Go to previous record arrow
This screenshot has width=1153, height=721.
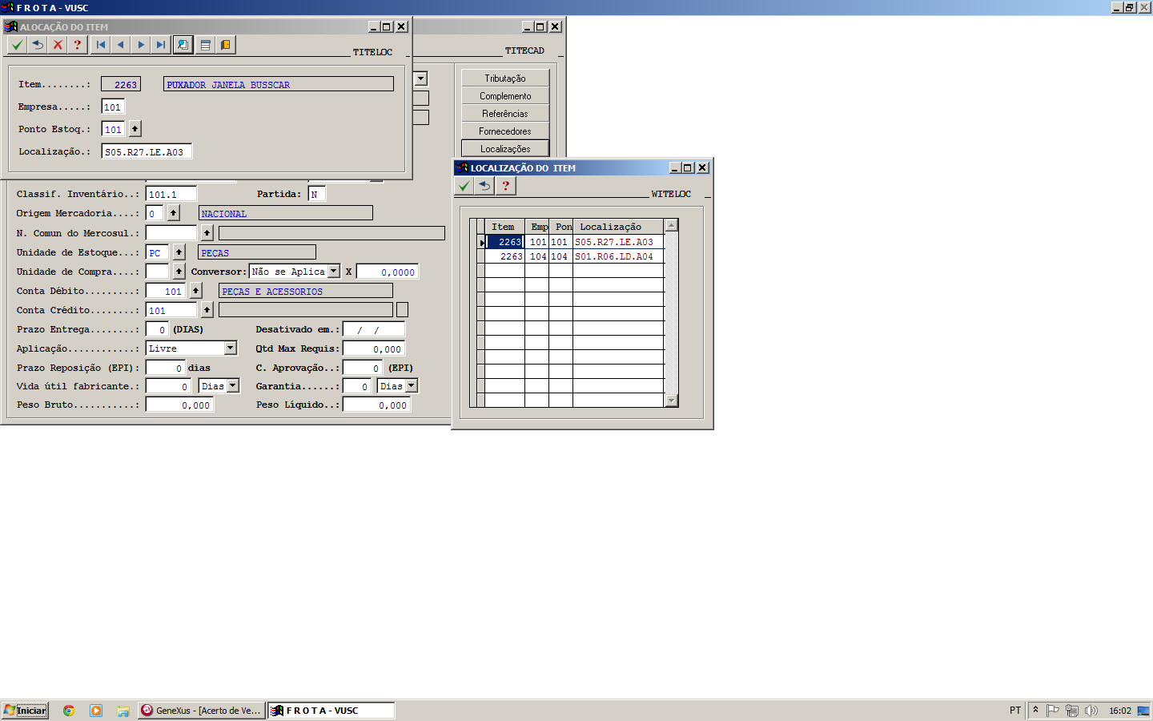pos(121,45)
